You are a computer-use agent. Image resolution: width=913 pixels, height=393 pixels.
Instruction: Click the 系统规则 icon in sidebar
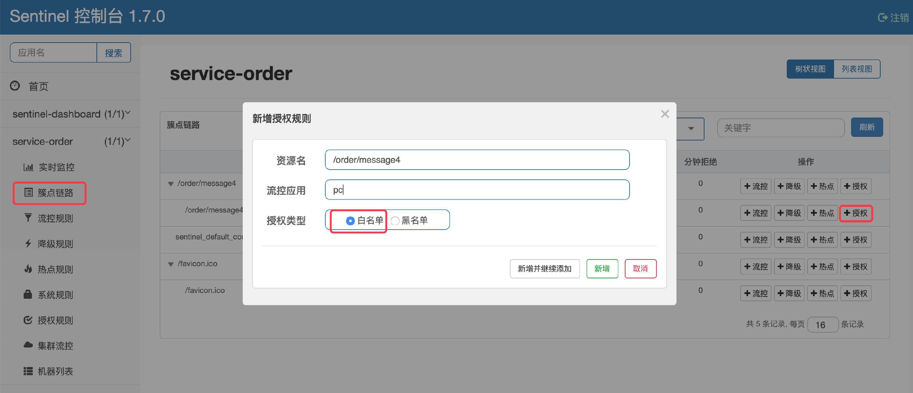coord(28,294)
